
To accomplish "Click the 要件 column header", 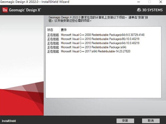I will (x=64, y=30).
